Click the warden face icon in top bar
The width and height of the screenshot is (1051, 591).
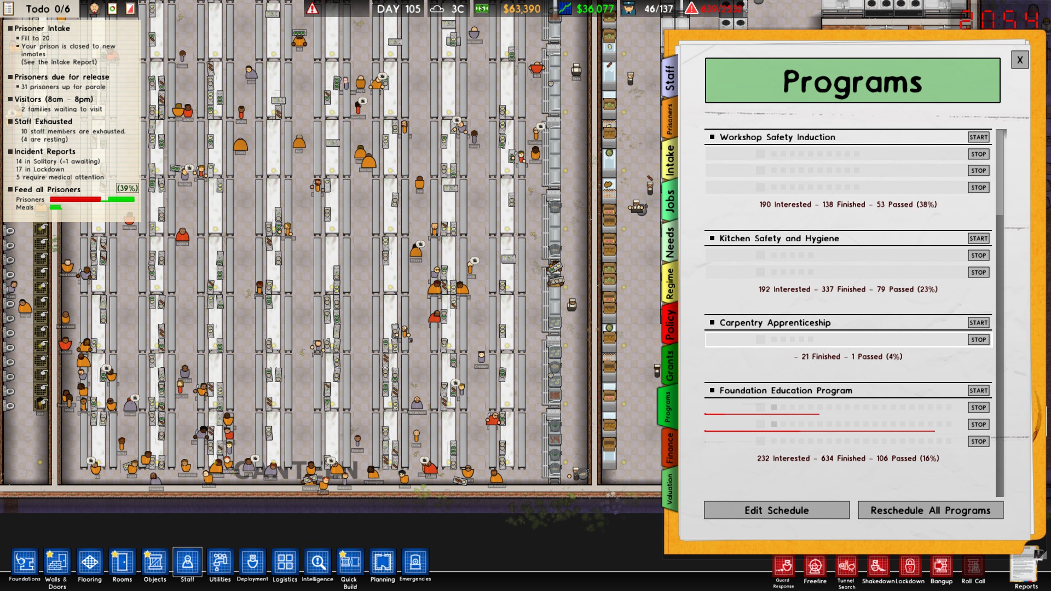pyautogui.click(x=95, y=9)
